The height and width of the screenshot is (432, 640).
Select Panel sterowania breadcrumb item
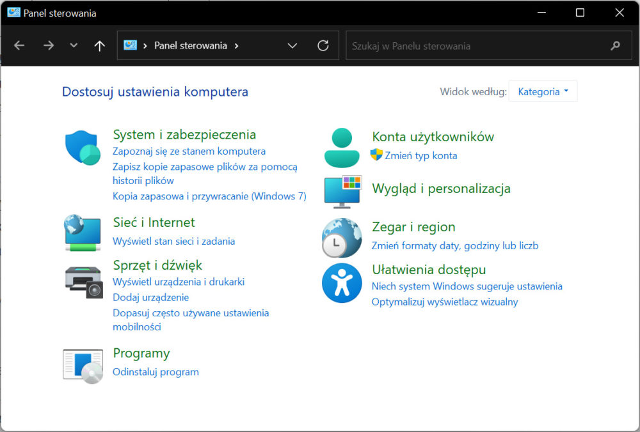tap(191, 45)
